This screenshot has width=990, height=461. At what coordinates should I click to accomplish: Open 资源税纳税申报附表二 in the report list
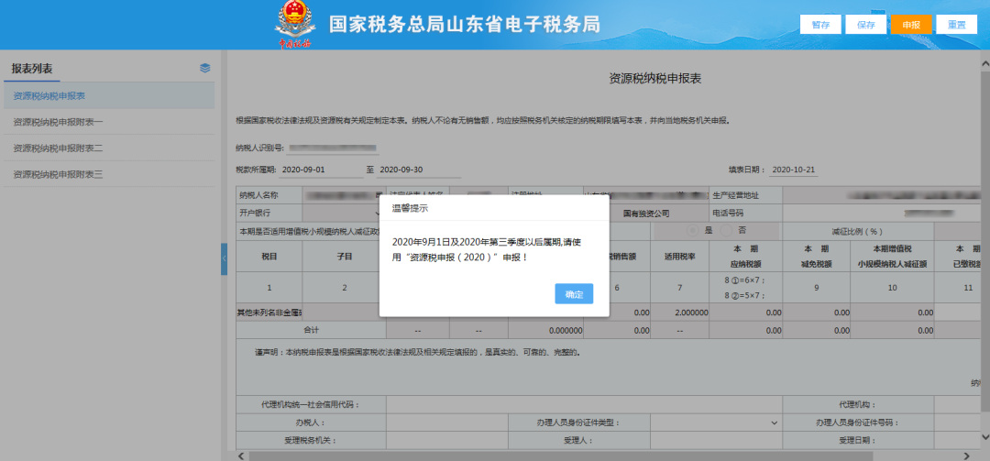point(108,148)
